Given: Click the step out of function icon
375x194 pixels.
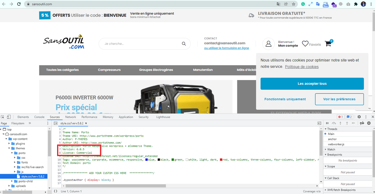Looking at the screenshot, I should [347, 123].
